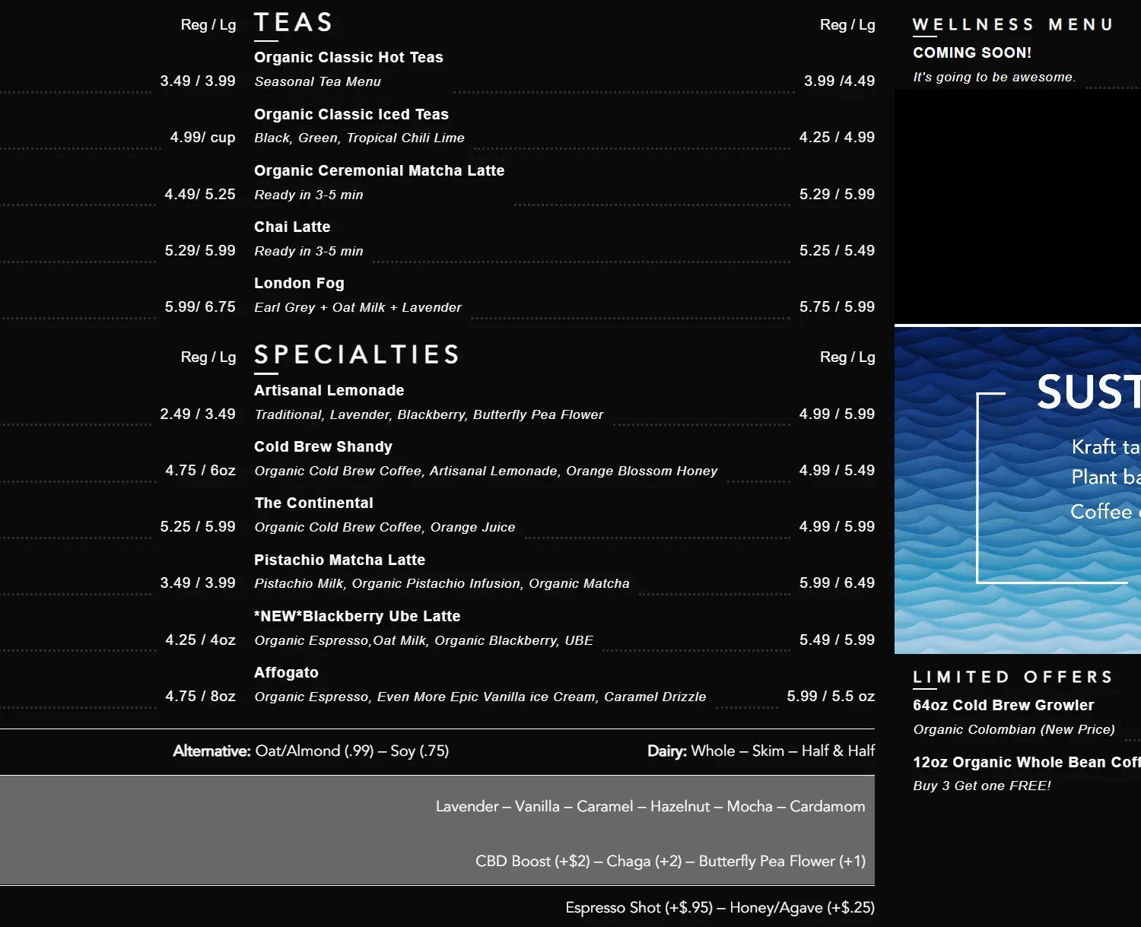Image resolution: width=1141 pixels, height=927 pixels.
Task: Select The Continental item
Action: tap(314, 503)
